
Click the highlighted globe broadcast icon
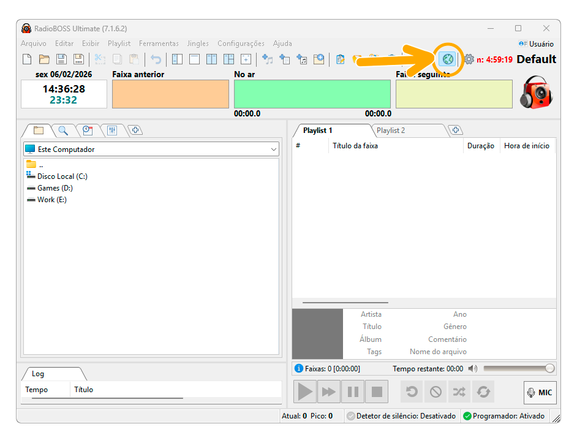448,59
